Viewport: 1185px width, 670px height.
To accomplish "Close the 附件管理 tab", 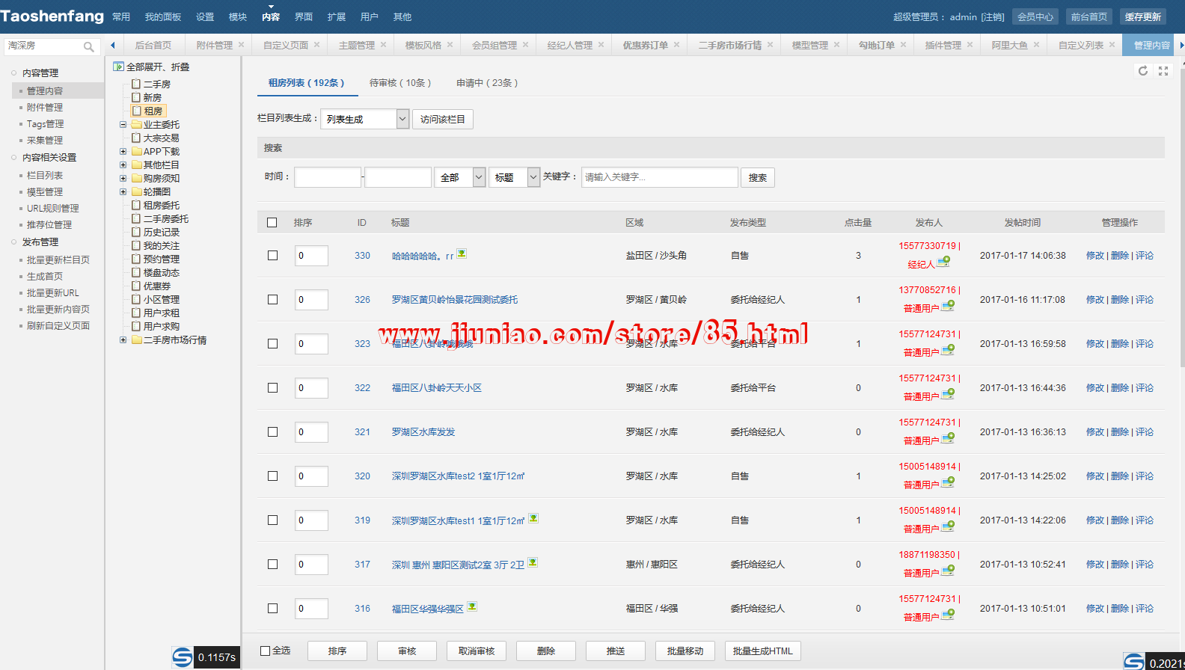I will [241, 45].
